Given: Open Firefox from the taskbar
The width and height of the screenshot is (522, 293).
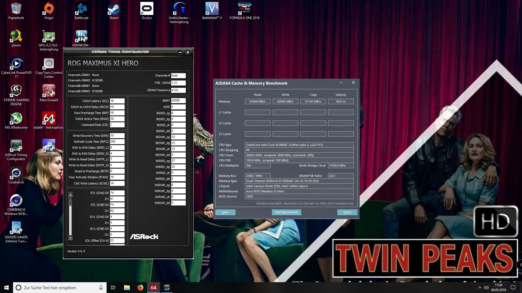Looking at the screenshot, I should (x=140, y=288).
